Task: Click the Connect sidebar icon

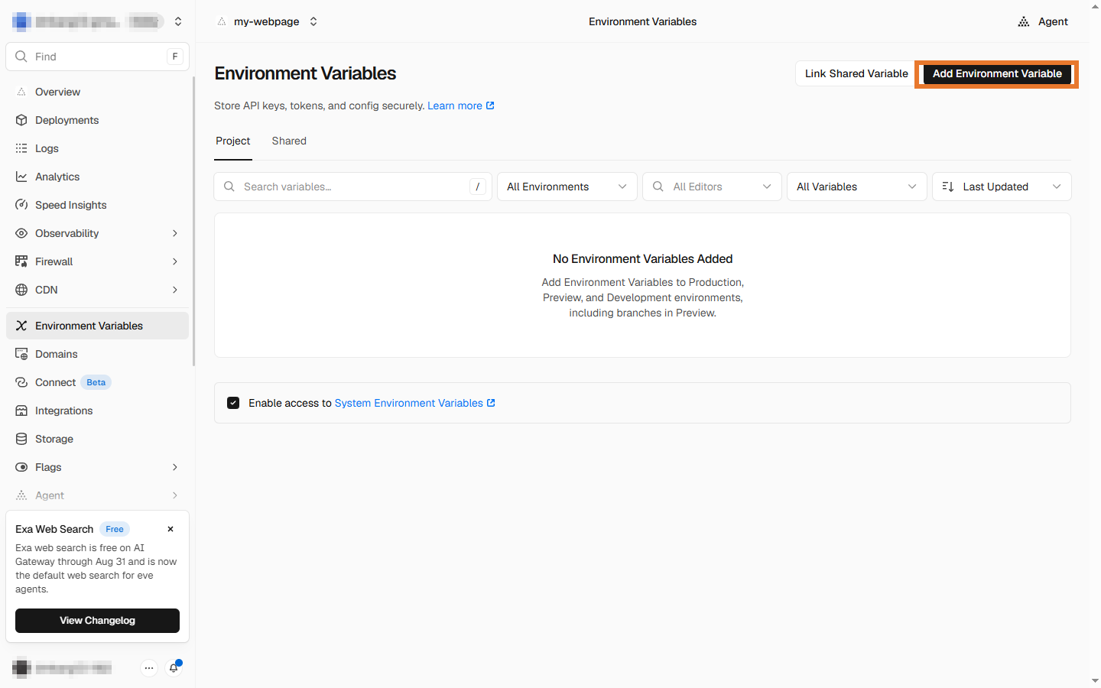Action: tap(21, 382)
